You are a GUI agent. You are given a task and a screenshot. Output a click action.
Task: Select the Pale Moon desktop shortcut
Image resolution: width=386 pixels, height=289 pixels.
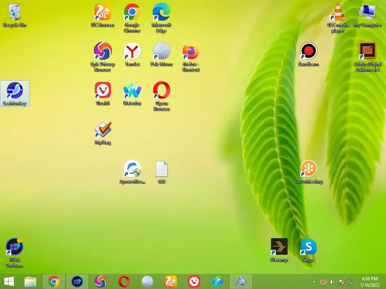tap(161, 54)
